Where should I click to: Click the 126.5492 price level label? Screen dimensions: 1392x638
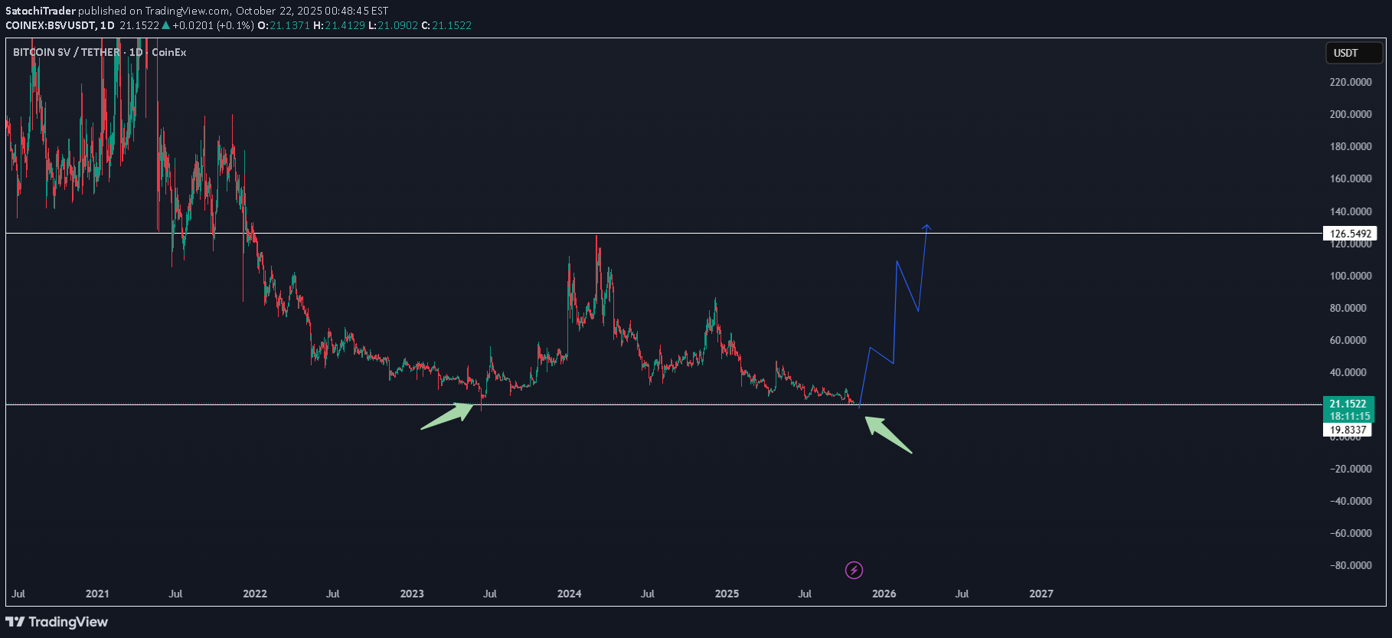point(1350,234)
